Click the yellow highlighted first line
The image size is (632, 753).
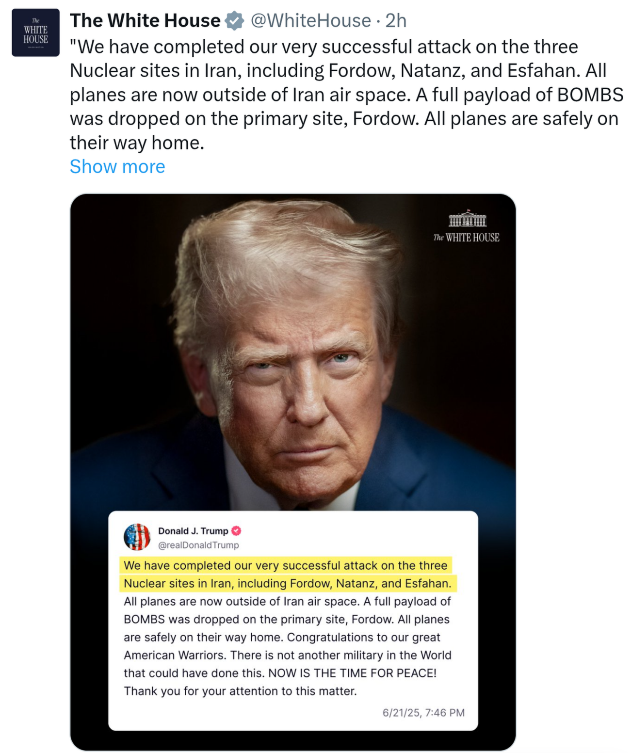pyautogui.click(x=285, y=565)
